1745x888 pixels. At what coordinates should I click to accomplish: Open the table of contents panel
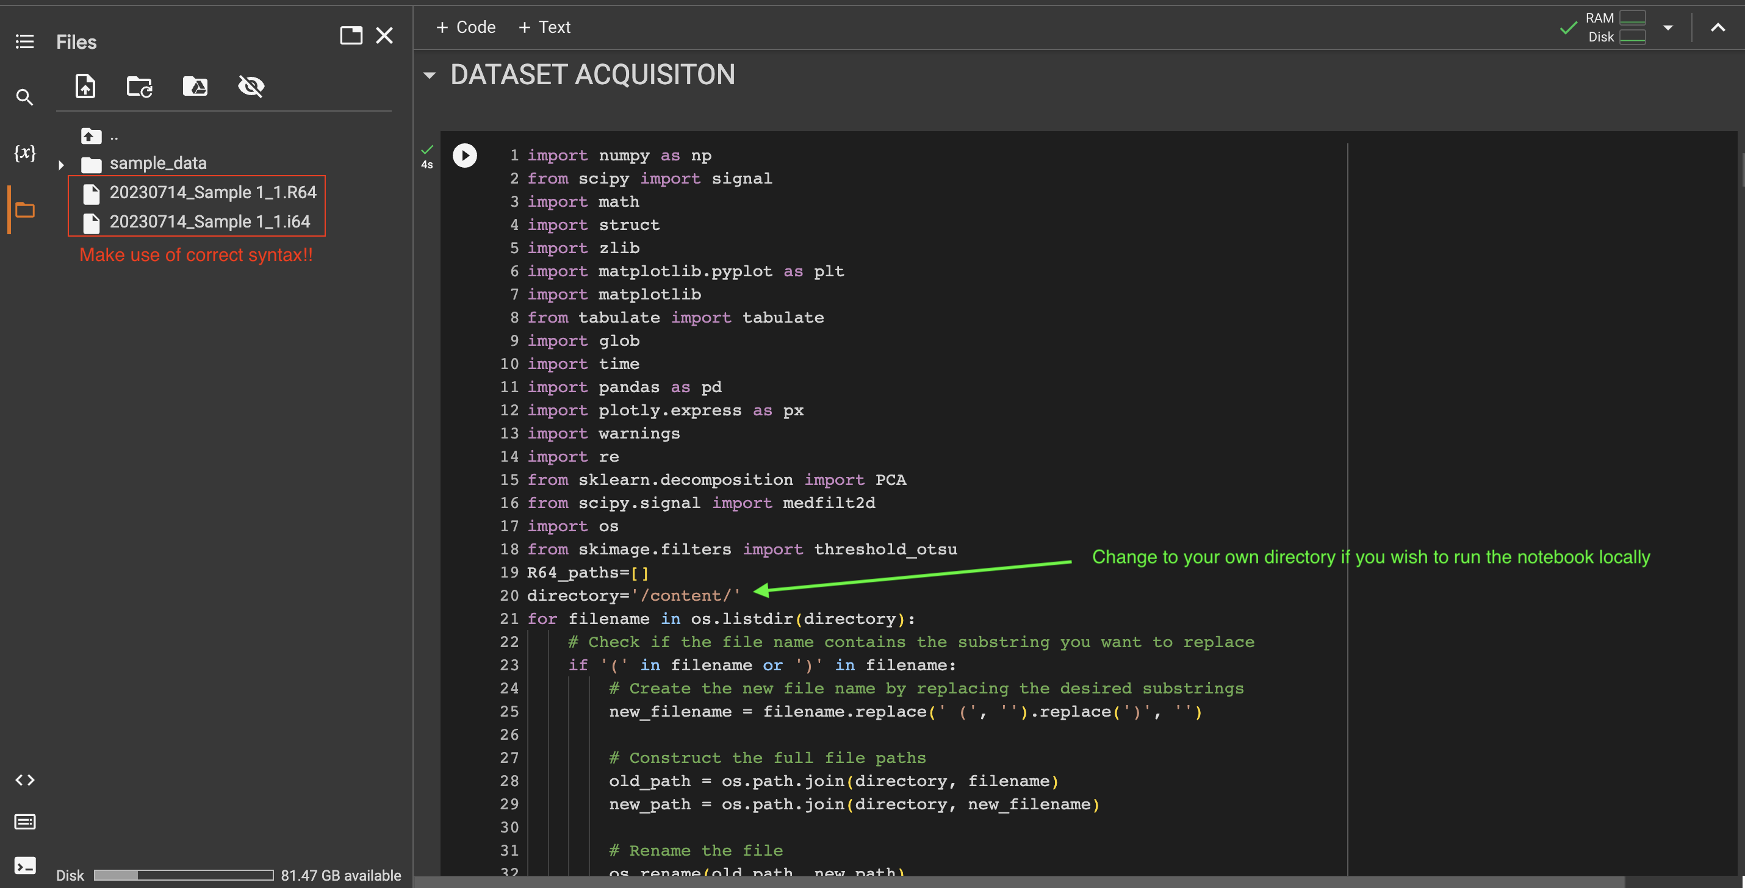pyautogui.click(x=24, y=41)
